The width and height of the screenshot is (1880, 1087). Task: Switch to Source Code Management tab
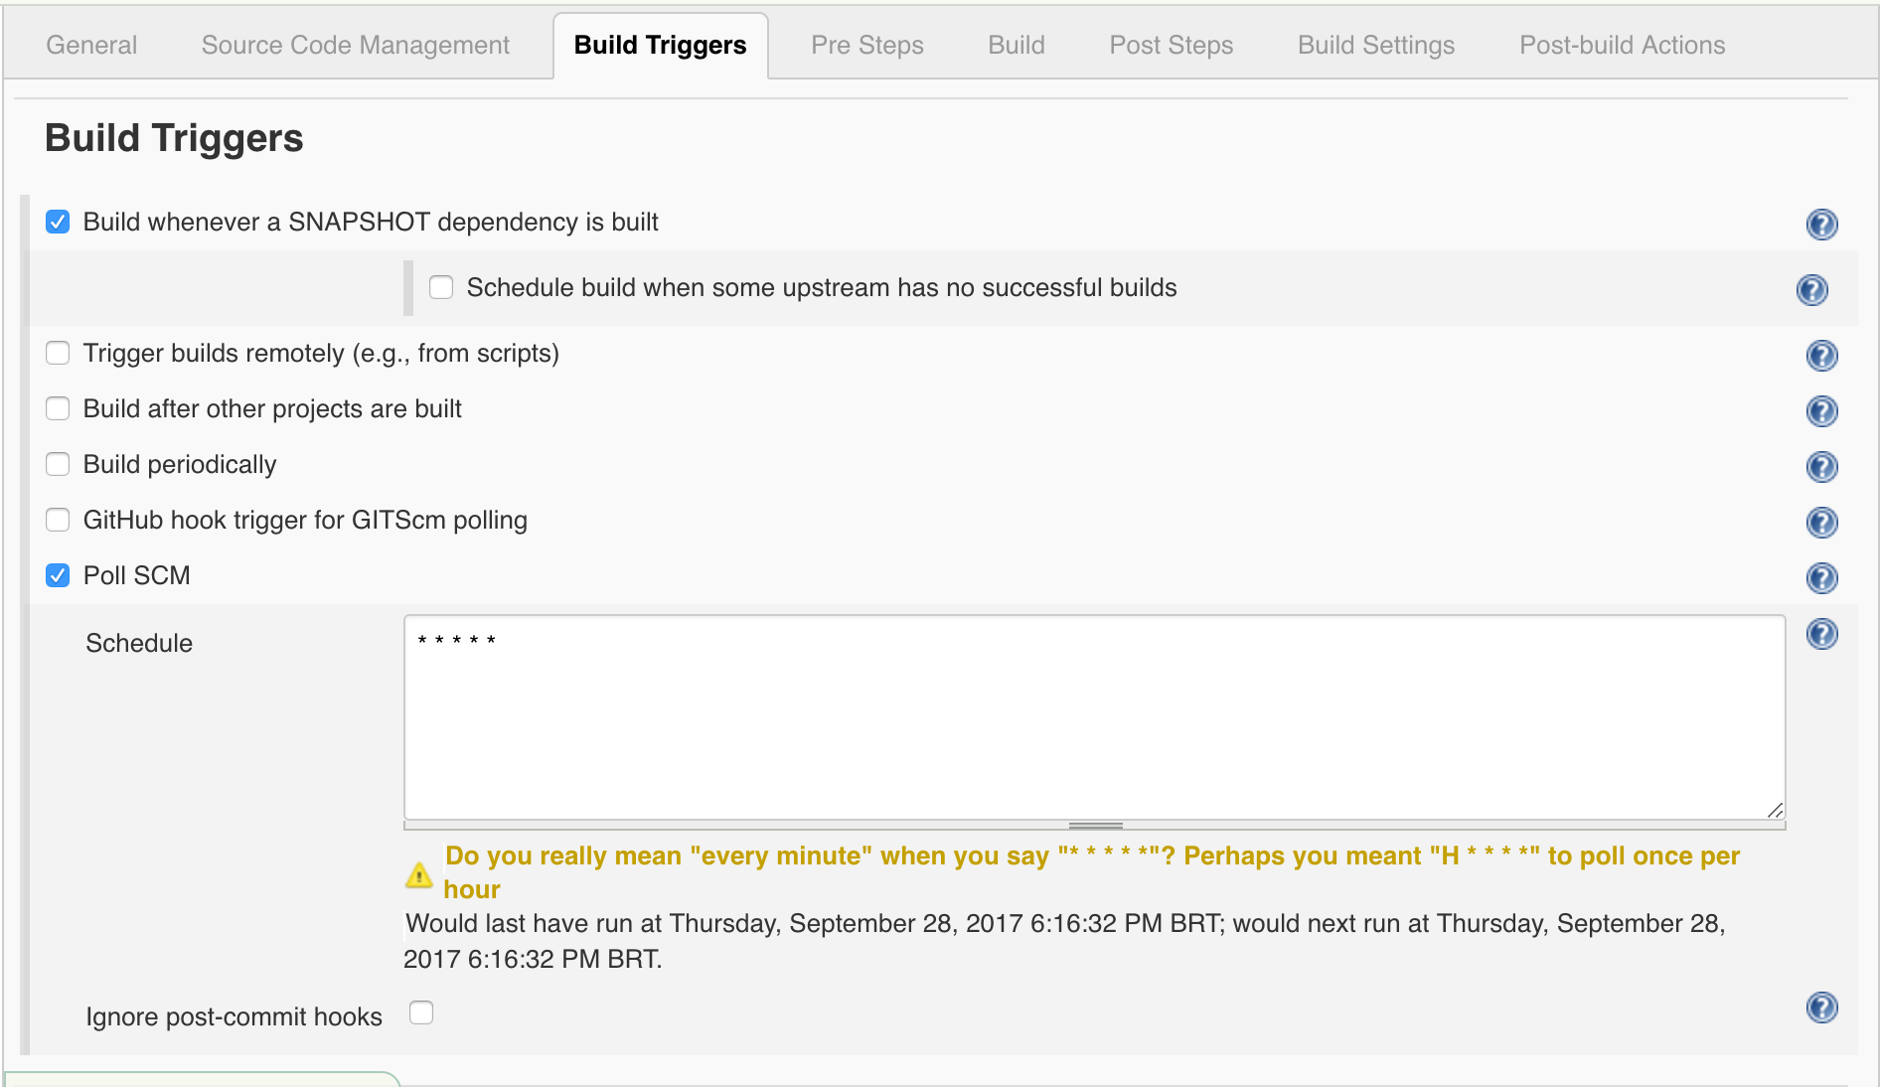(355, 45)
